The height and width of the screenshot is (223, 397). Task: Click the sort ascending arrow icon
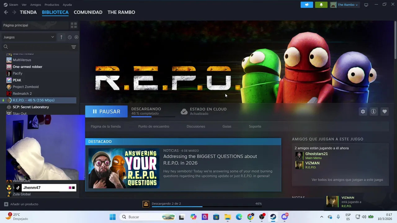coord(61,37)
